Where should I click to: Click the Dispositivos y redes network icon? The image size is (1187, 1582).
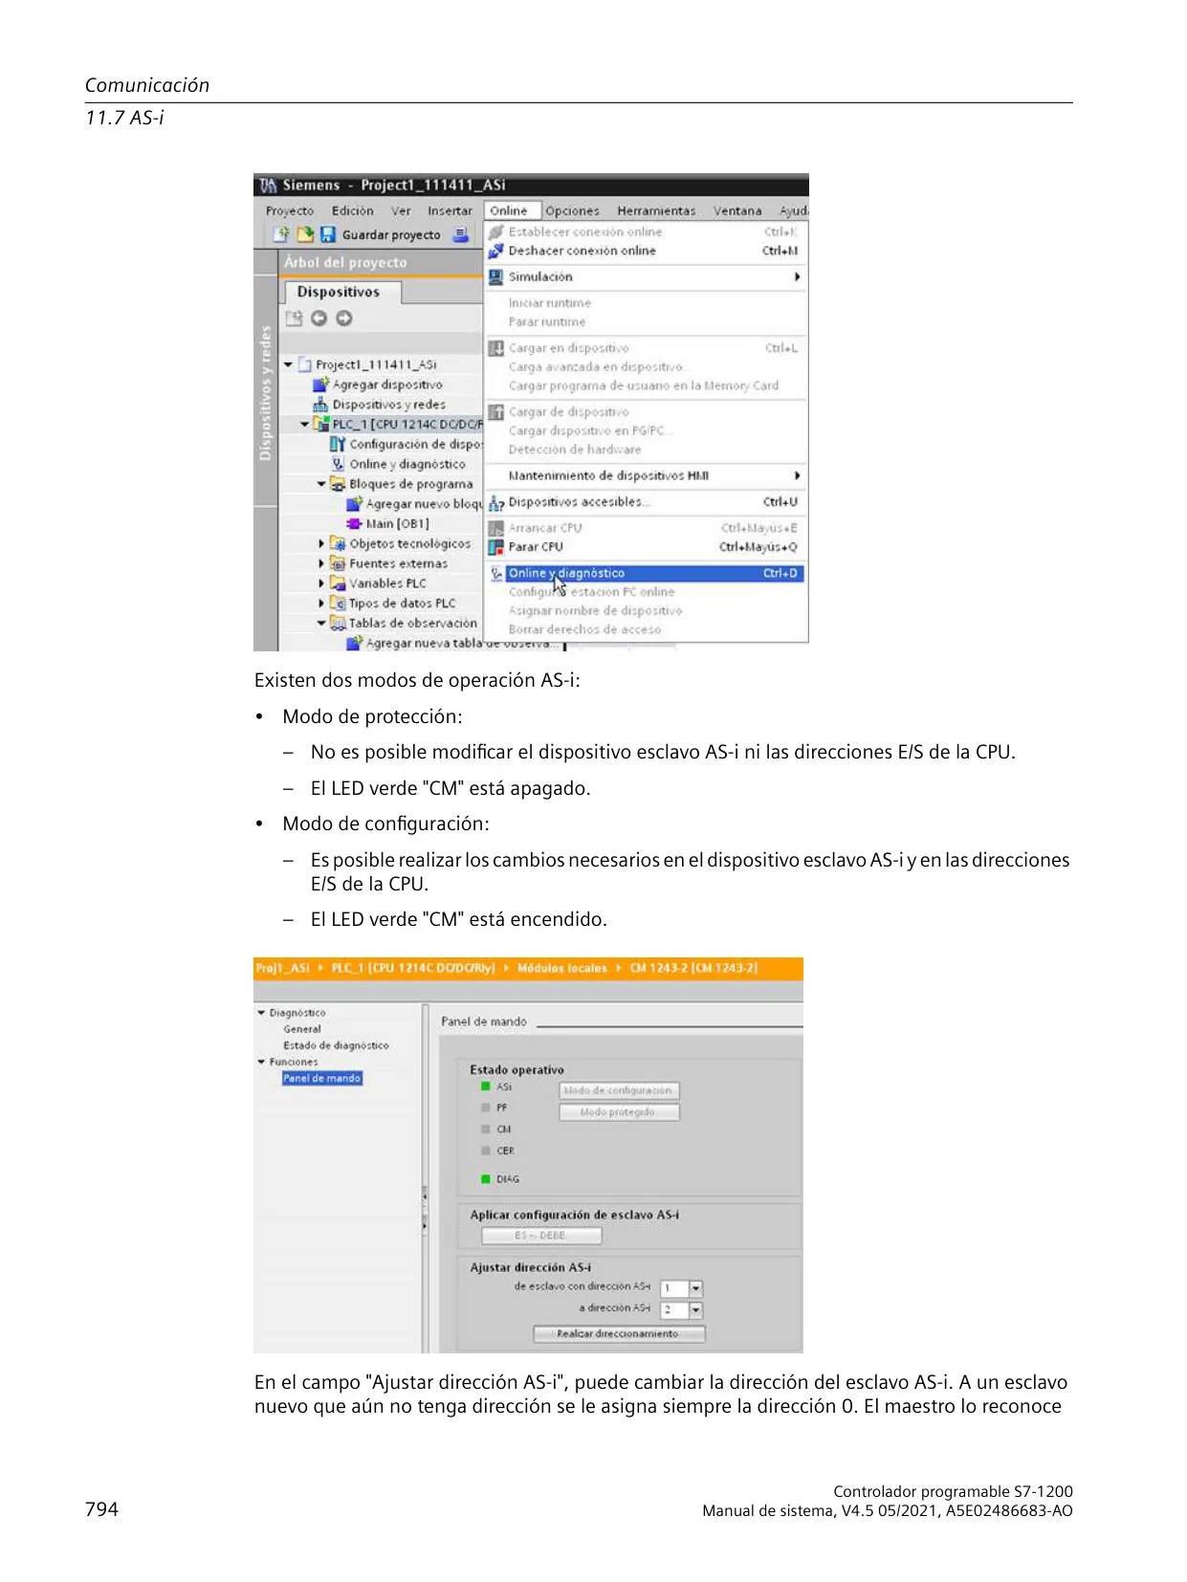320,405
